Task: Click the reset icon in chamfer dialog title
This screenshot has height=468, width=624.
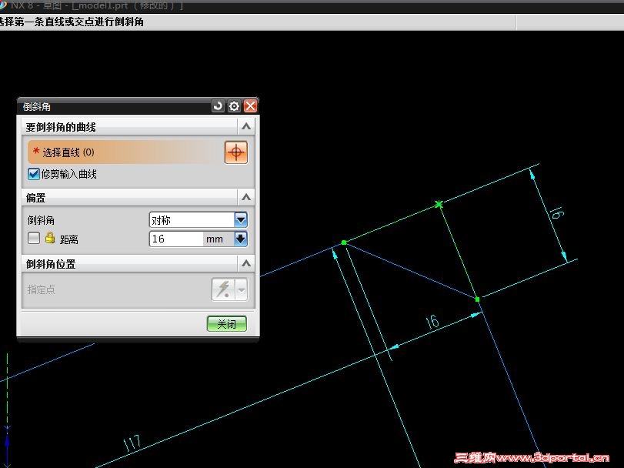Action: click(218, 106)
